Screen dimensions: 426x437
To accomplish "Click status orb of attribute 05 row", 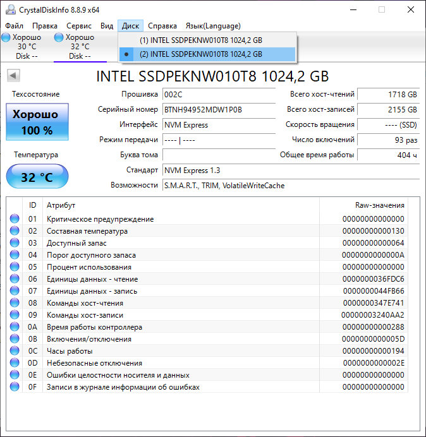I will pyautogui.click(x=15, y=266).
